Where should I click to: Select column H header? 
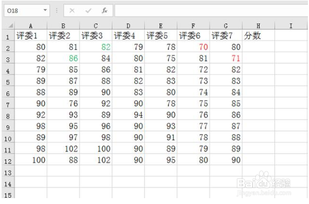click(x=258, y=25)
